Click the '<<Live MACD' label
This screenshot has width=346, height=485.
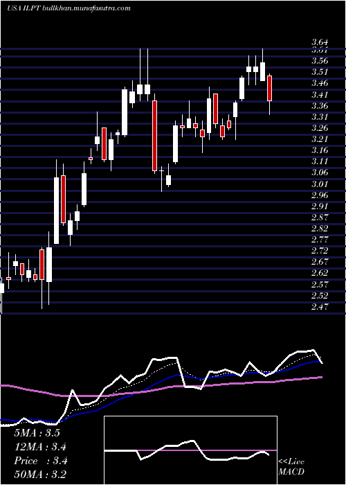(x=291, y=467)
